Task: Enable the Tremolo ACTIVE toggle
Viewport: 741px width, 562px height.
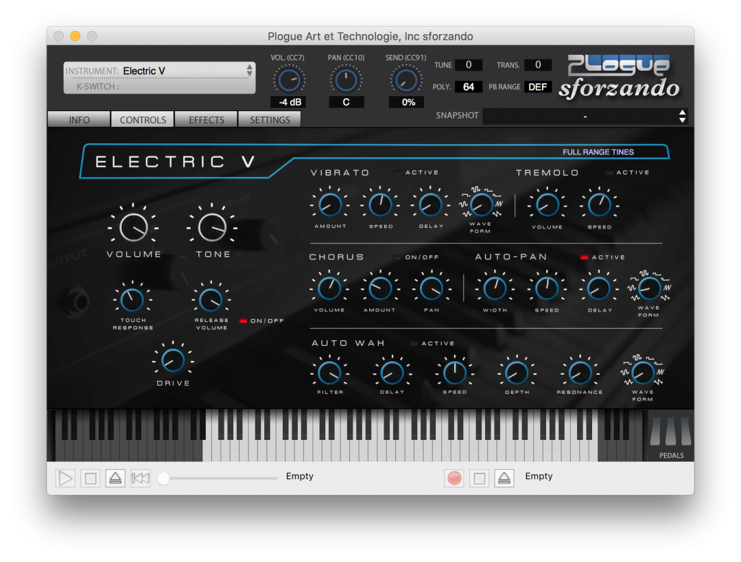Action: [x=609, y=172]
